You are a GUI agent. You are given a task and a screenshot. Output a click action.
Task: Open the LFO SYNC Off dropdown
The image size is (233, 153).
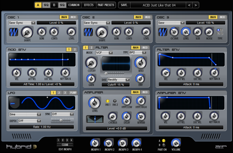point(63,114)
